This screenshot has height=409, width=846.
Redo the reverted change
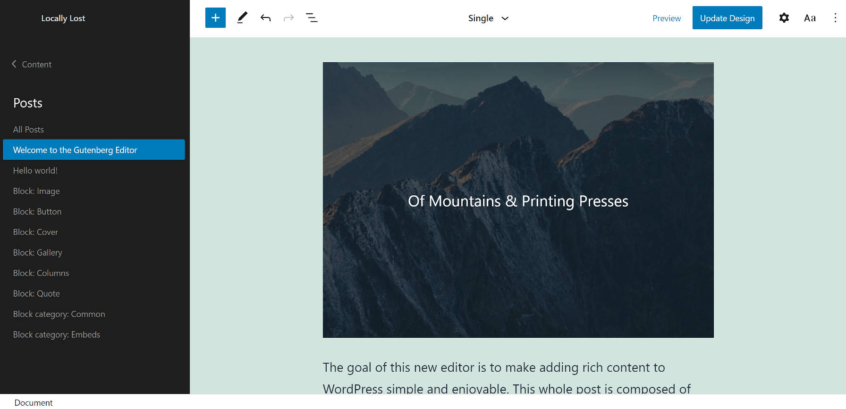288,18
